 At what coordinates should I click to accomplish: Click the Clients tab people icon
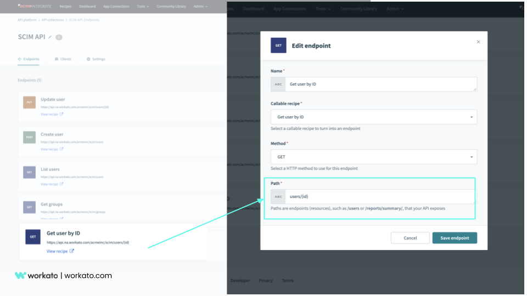[57, 59]
